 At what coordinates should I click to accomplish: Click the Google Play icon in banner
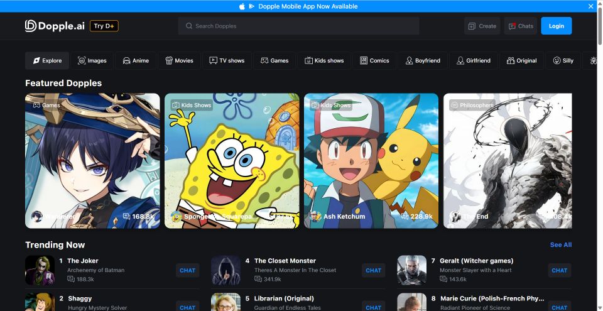click(251, 6)
